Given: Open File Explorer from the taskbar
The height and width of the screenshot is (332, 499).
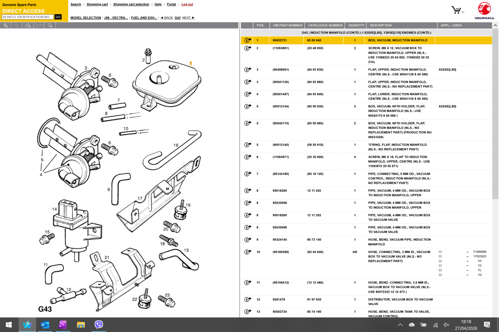Looking at the screenshot, I should click(81, 325).
